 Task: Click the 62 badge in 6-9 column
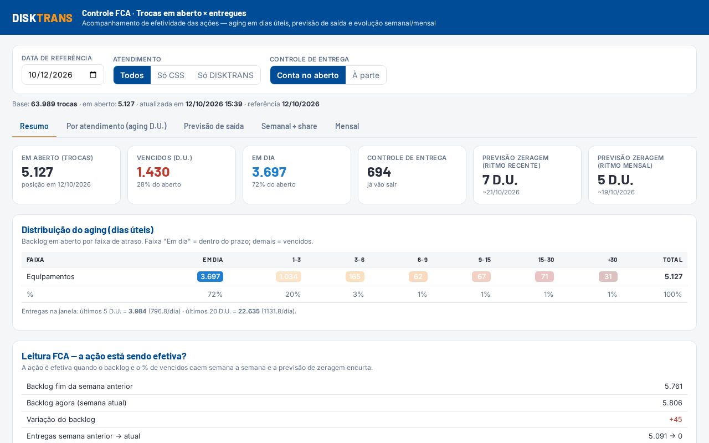pos(418,276)
